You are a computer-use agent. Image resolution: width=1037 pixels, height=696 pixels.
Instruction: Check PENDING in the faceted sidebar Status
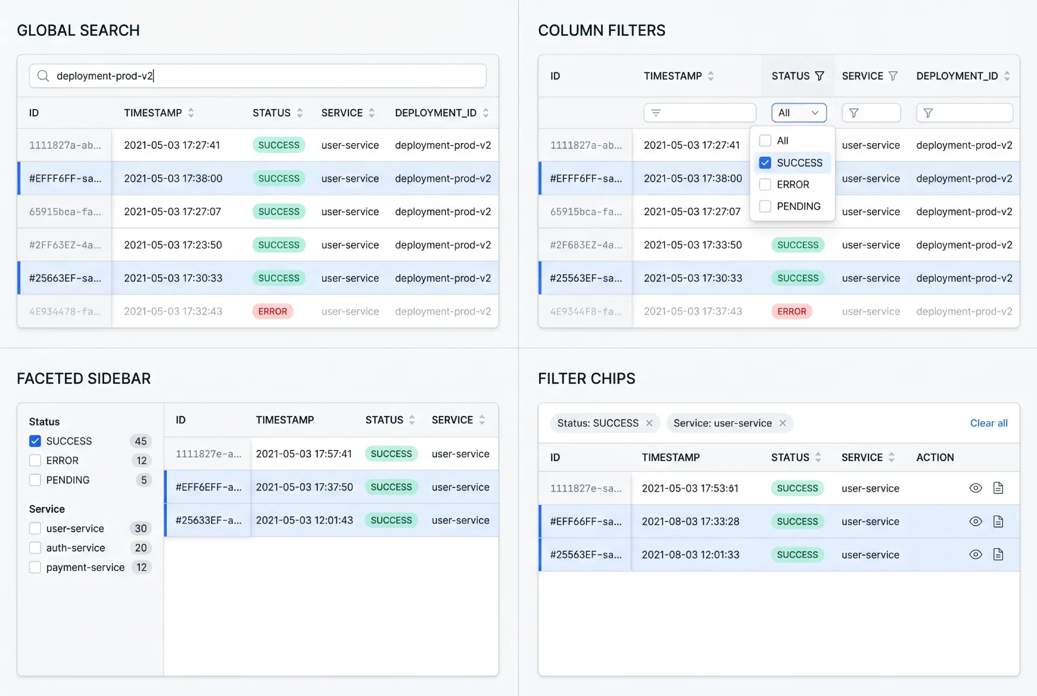click(35, 480)
